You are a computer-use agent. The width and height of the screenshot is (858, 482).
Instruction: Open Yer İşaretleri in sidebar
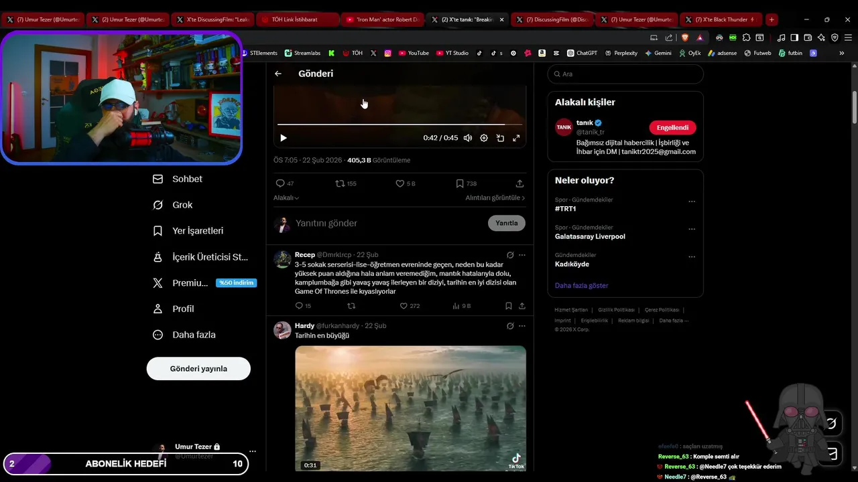click(x=188, y=231)
